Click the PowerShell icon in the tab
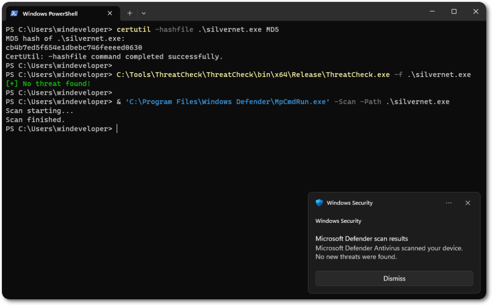The width and height of the screenshot is (492, 305). pos(14,13)
